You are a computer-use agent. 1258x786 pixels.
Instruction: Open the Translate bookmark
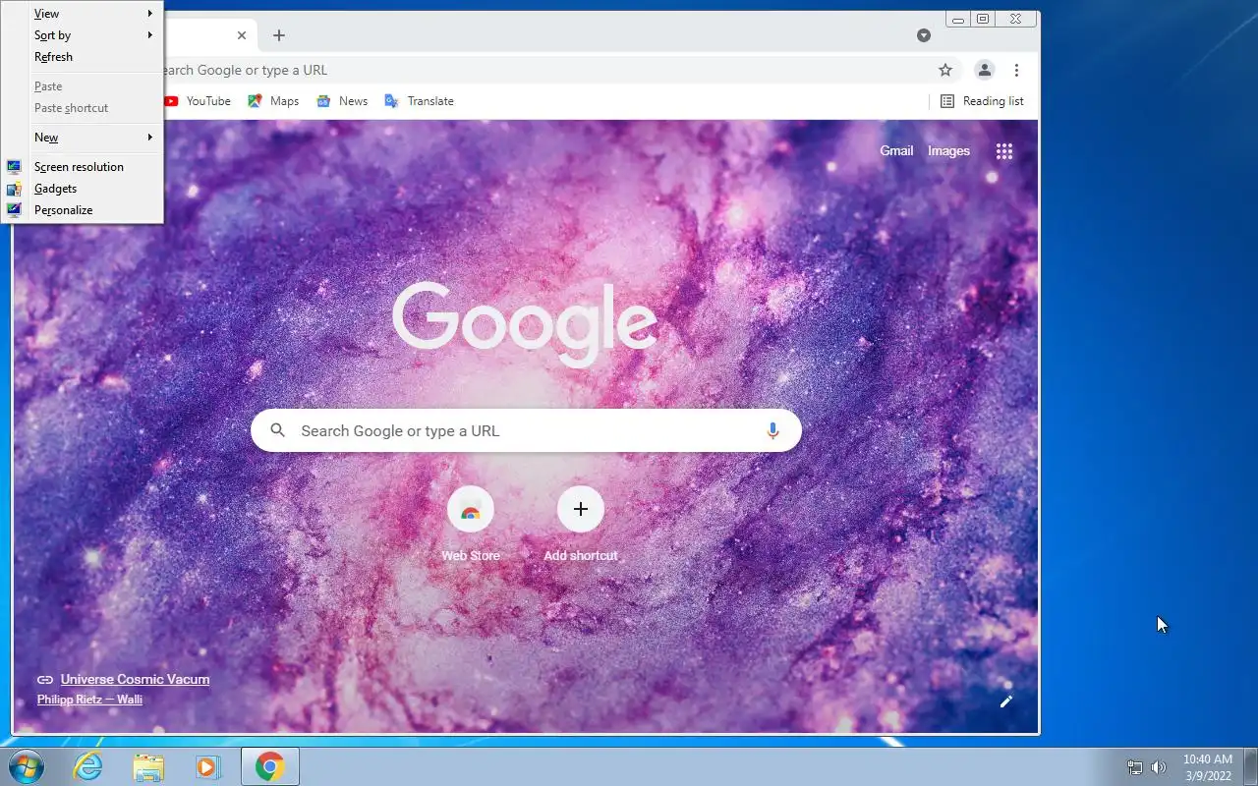point(419,101)
